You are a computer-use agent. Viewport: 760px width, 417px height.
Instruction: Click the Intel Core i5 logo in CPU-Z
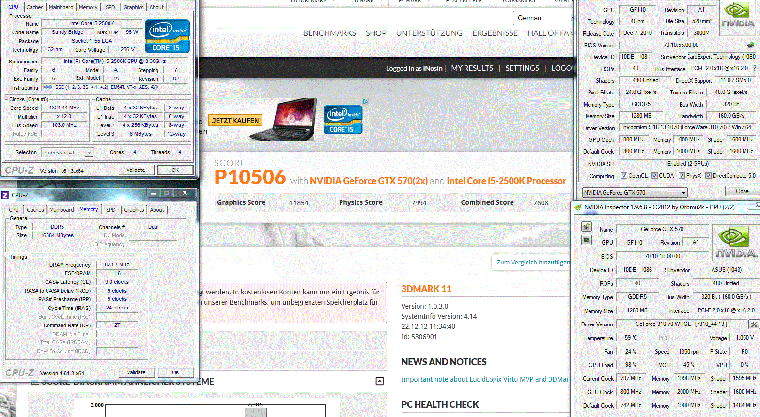(x=167, y=36)
